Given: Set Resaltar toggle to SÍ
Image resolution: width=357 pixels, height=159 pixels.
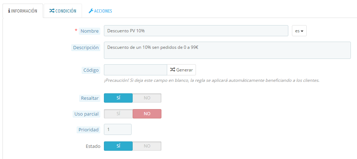Looking at the screenshot, I should click(x=118, y=98).
